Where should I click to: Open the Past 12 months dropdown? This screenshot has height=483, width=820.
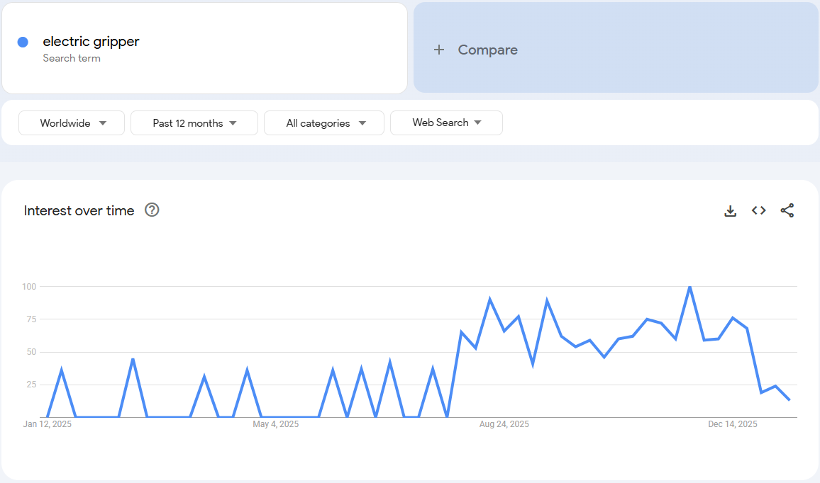click(x=194, y=123)
